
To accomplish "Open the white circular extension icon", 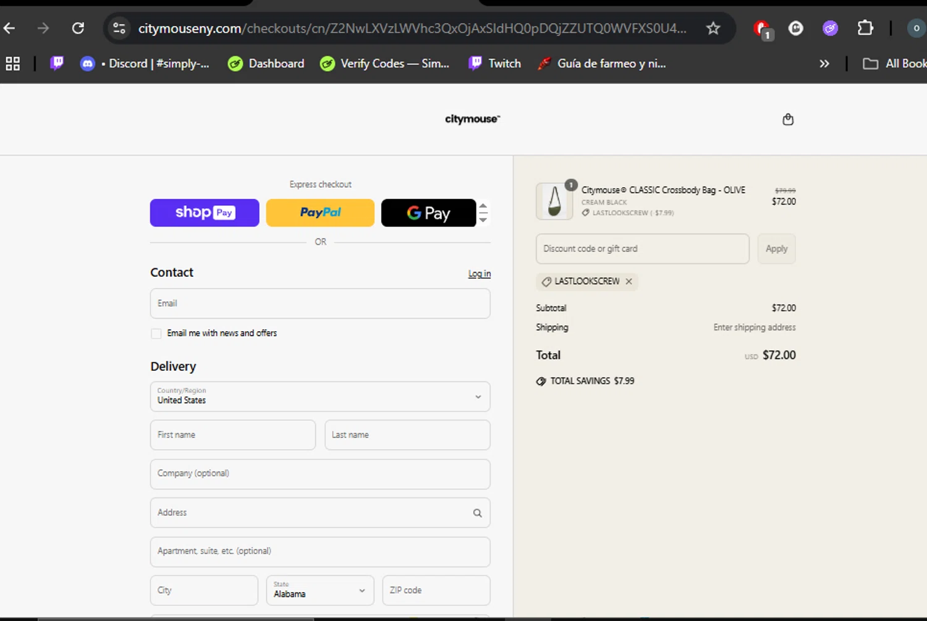I will 796,28.
